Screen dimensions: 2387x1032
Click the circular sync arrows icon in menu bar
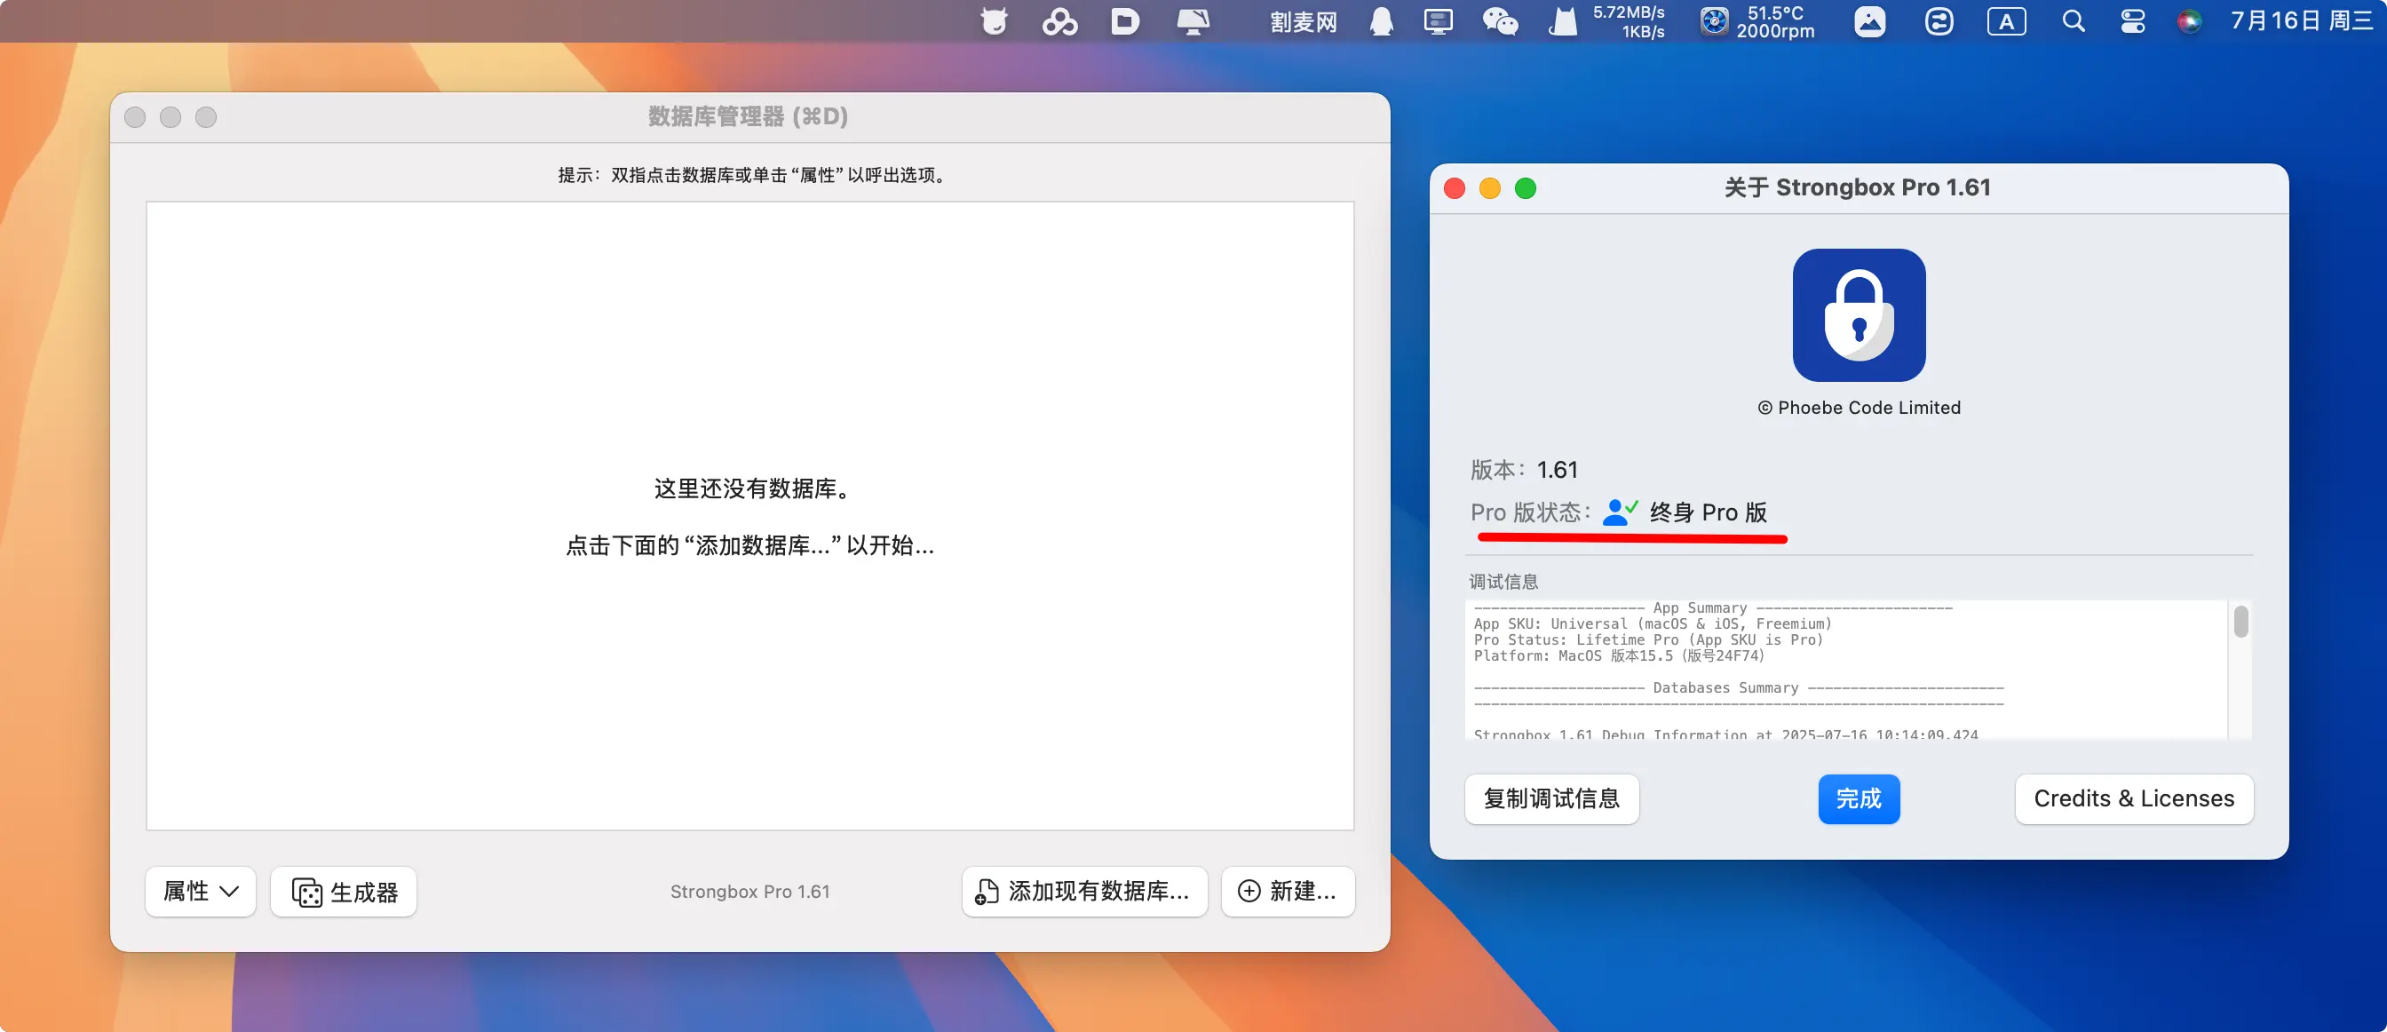(1939, 21)
